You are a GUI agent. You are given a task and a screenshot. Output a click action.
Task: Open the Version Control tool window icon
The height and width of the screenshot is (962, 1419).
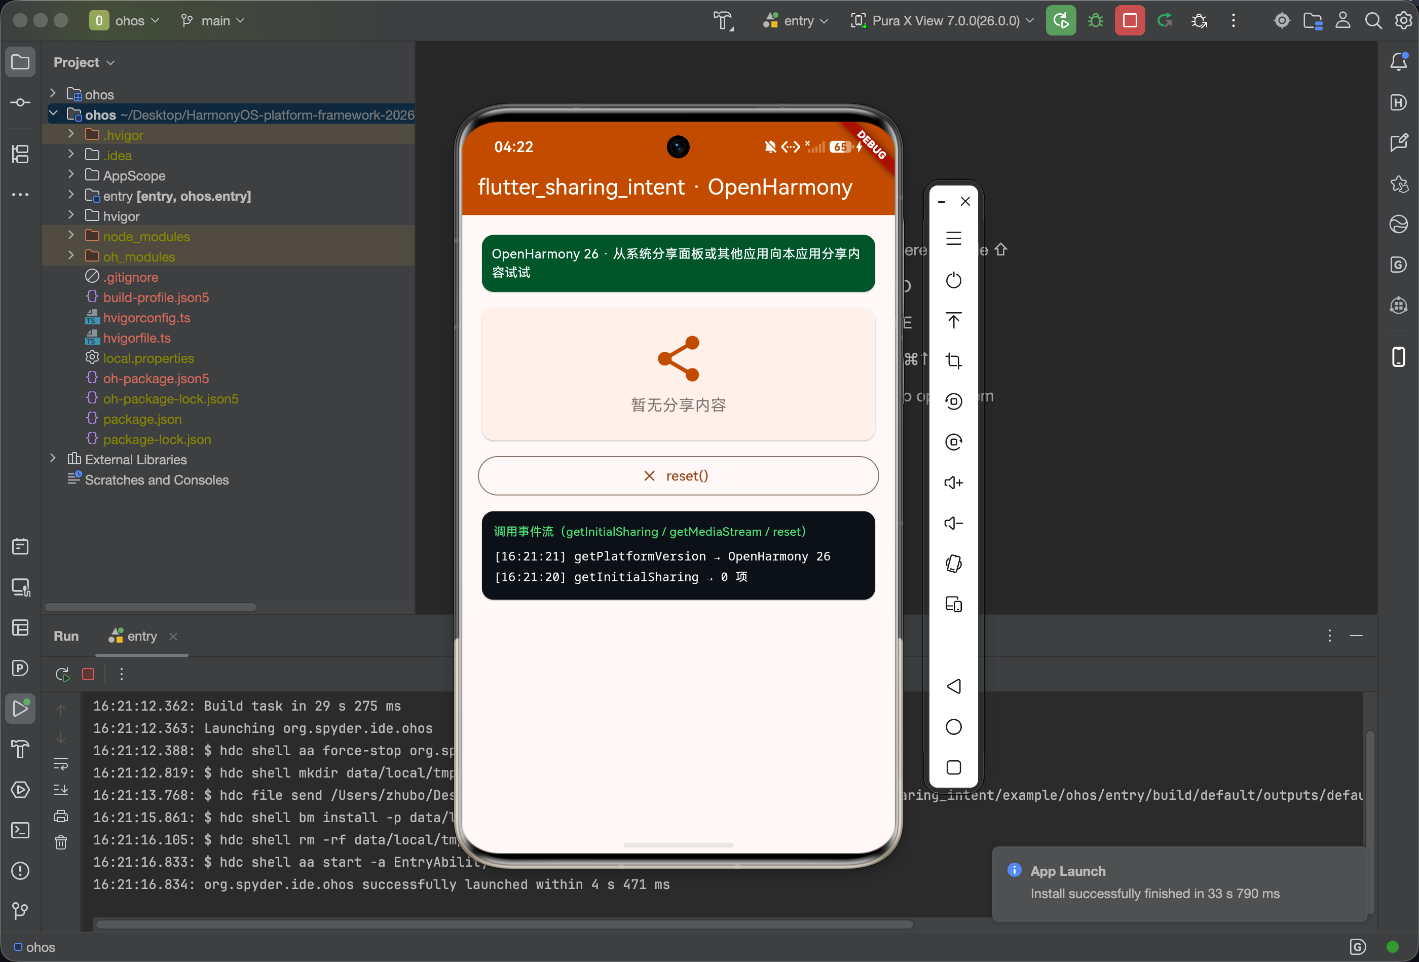[20, 911]
